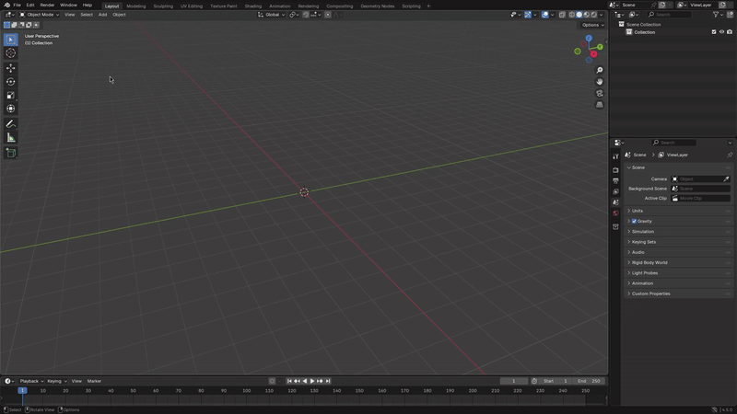
Task: Open the Output properties tab
Action: pos(615,180)
